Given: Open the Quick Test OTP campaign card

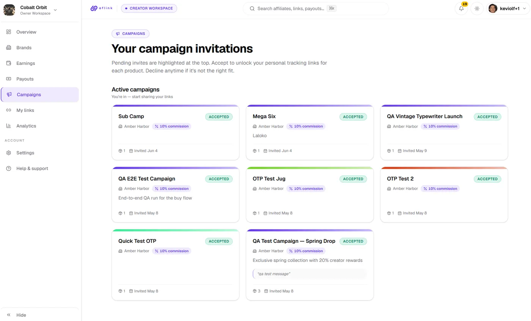Looking at the screenshot, I should click(176, 265).
